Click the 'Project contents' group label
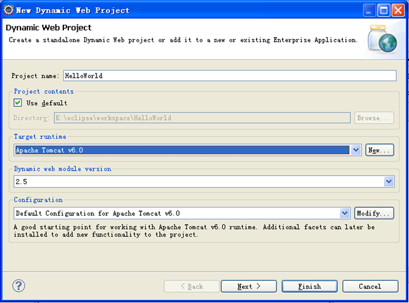This screenshot has width=409, height=303. click(x=43, y=91)
